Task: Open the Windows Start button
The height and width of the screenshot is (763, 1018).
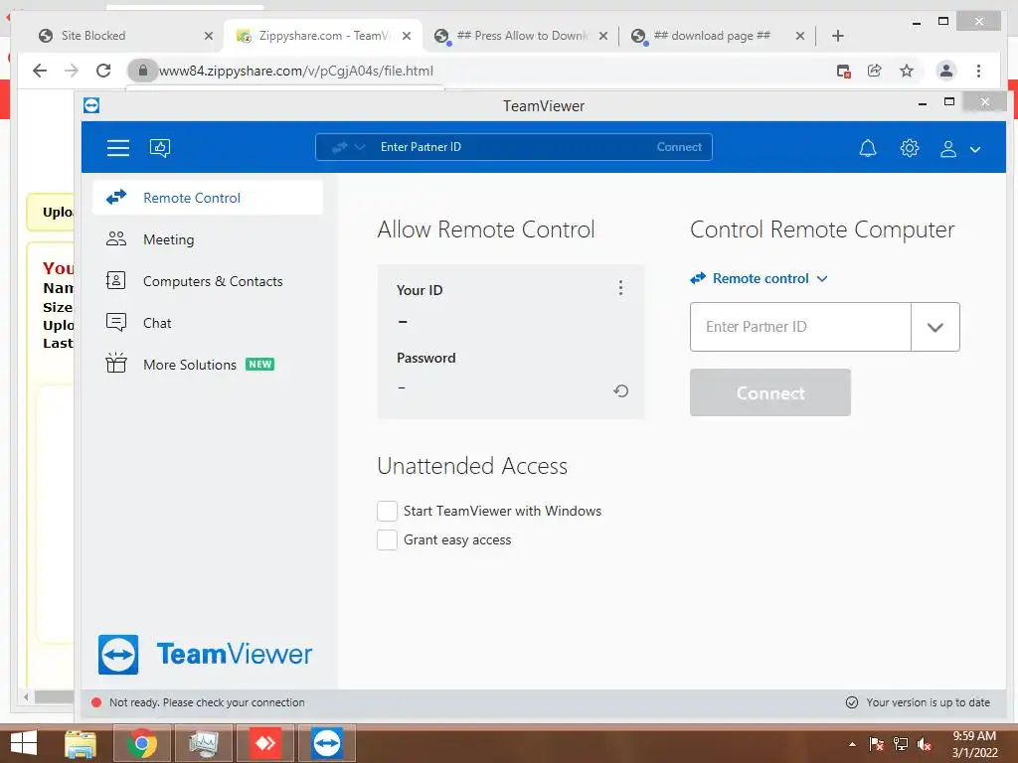Action: [x=24, y=743]
